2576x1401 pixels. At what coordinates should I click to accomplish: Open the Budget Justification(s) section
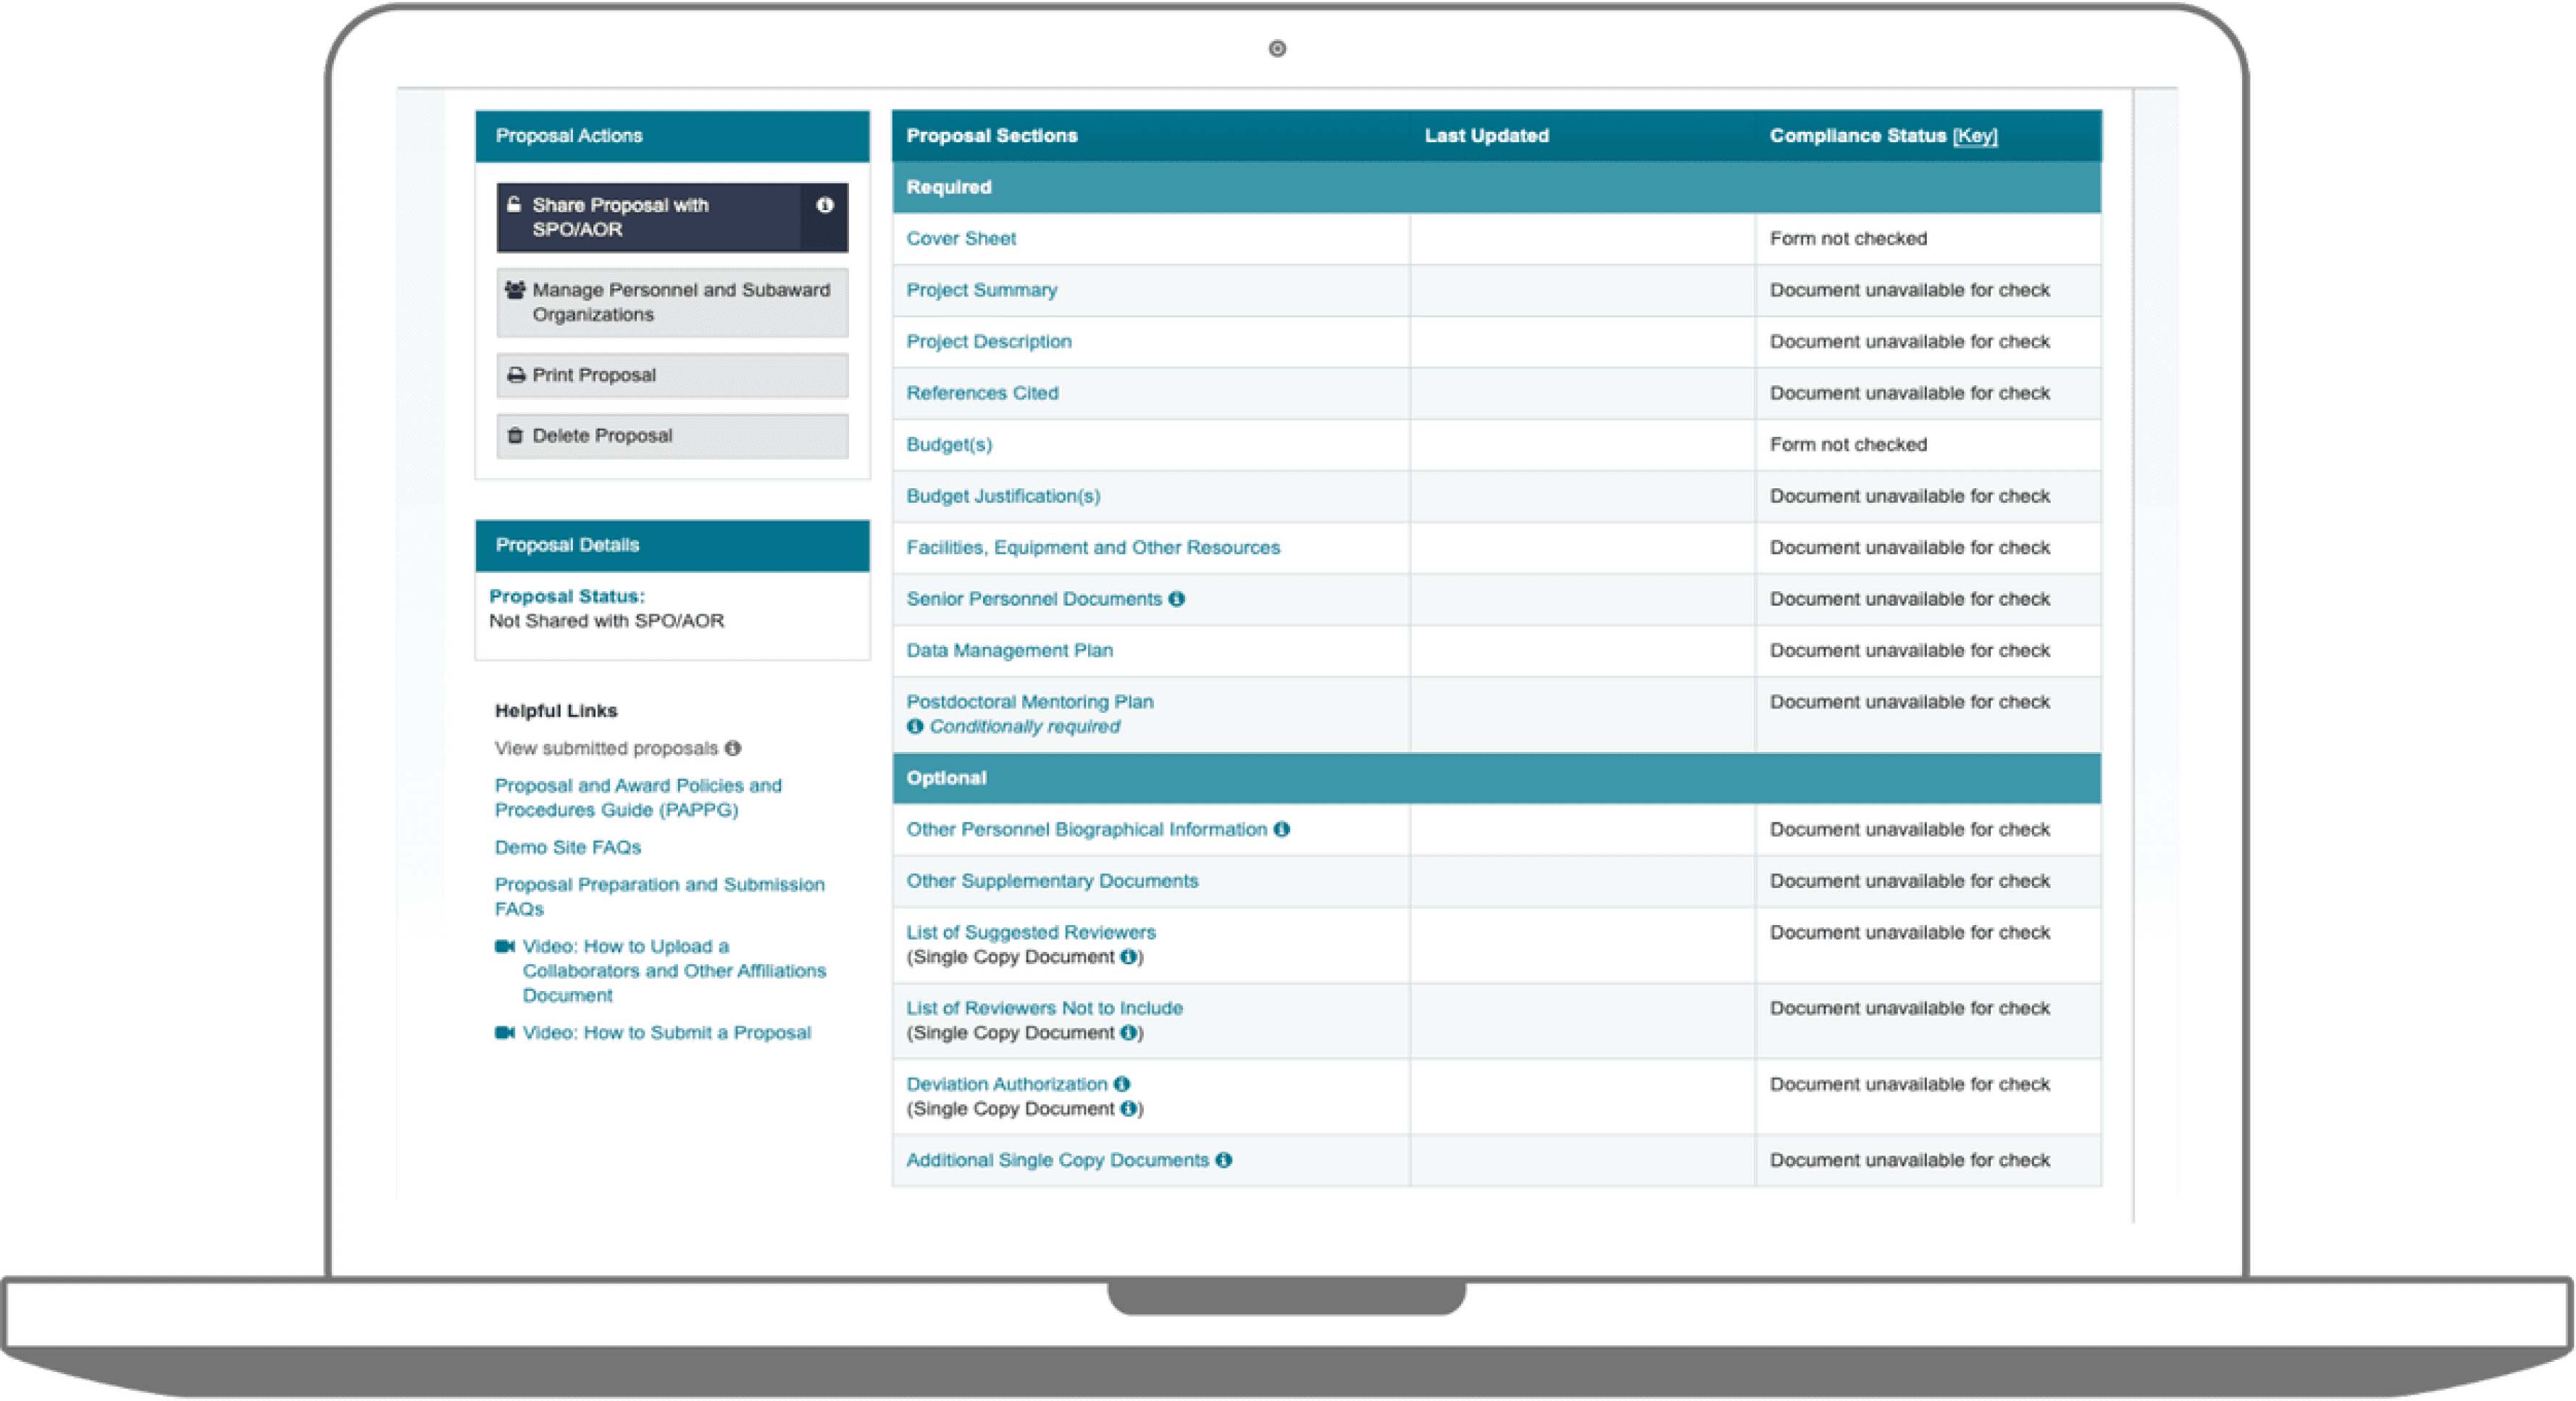[1002, 496]
